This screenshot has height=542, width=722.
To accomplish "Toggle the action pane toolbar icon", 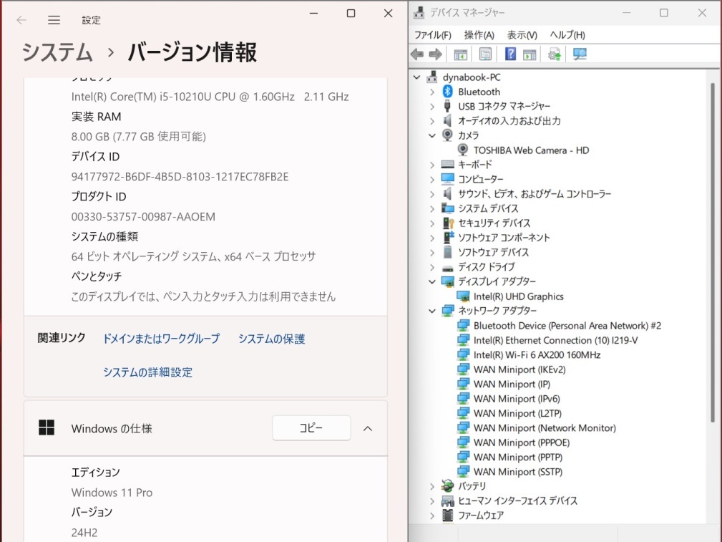I will (530, 54).
